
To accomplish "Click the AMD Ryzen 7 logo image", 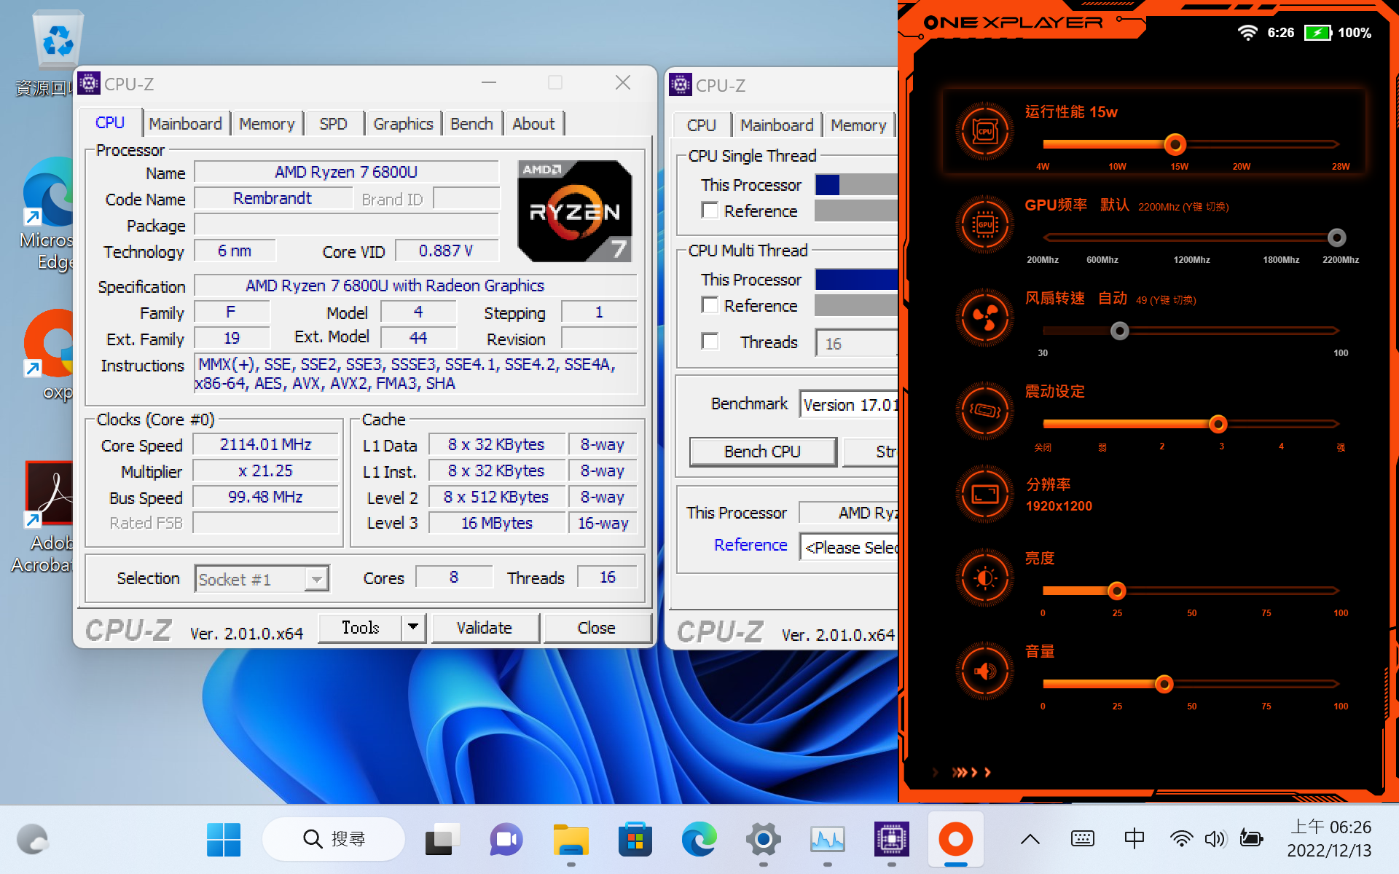I will pos(574,211).
